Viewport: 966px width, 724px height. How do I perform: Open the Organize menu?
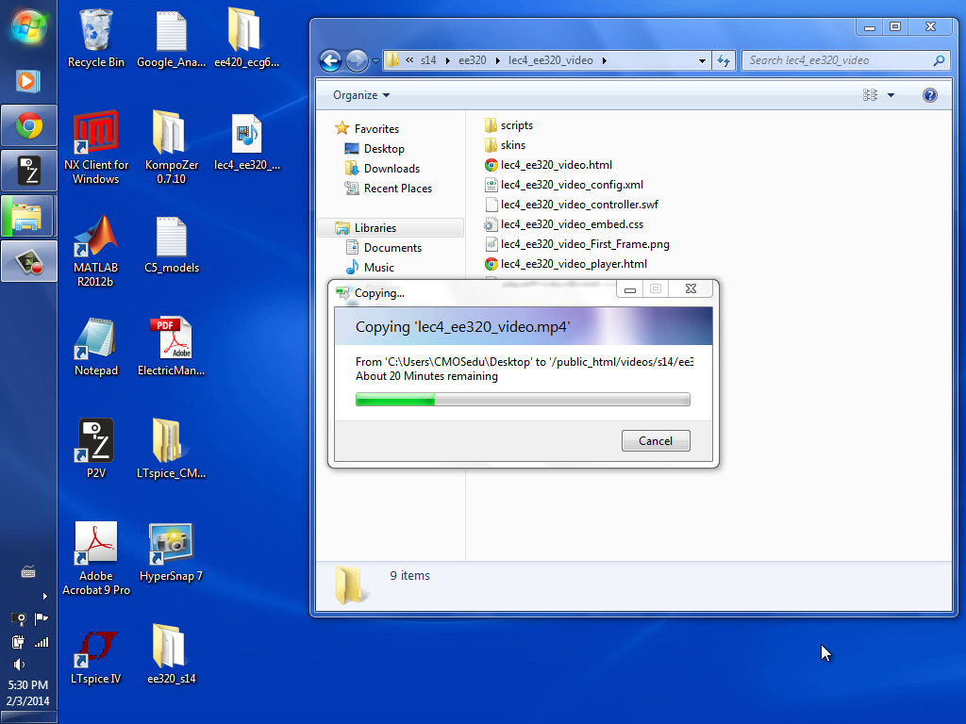coord(361,95)
